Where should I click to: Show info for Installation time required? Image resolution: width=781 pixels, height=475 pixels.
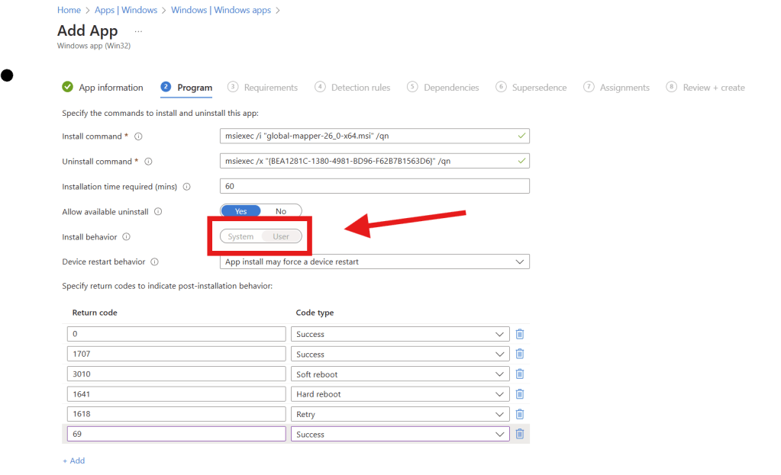tap(187, 187)
